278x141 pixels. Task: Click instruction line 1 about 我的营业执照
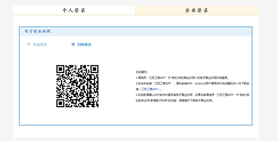[182, 78]
